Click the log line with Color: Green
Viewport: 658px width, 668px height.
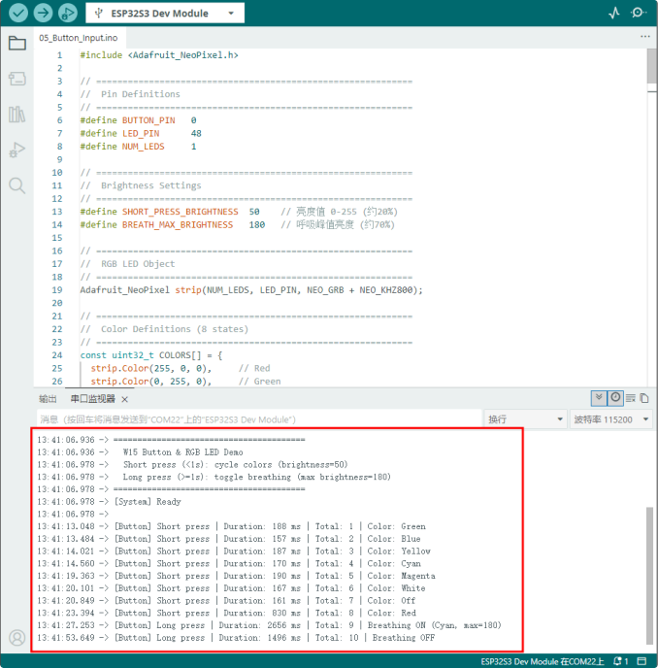(x=231, y=526)
